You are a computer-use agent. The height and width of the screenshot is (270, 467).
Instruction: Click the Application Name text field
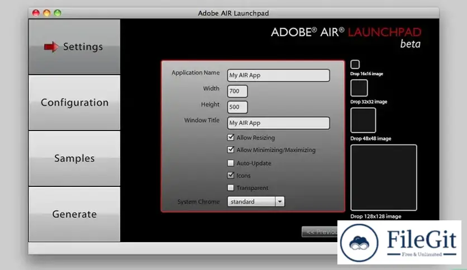click(279, 75)
